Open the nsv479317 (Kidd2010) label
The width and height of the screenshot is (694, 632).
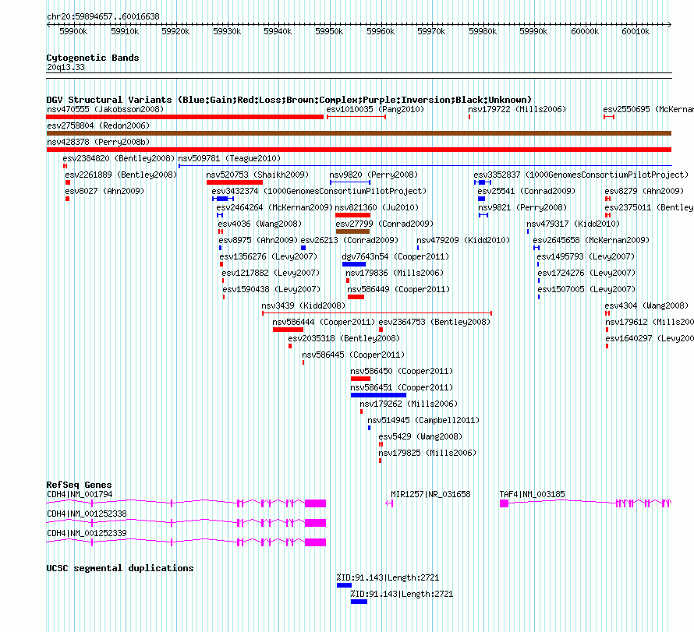click(573, 224)
